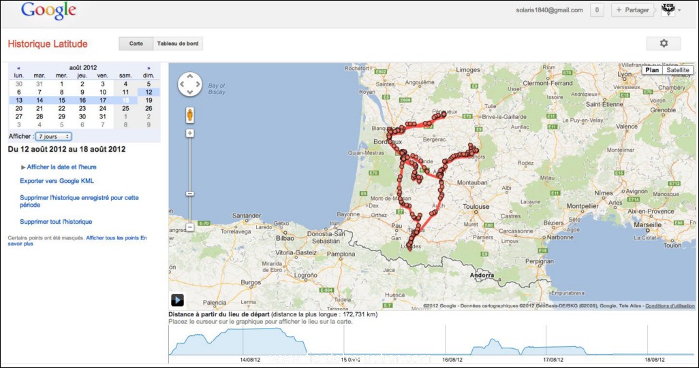This screenshot has height=368, width=699.
Task: Select 9 September in the calendar
Action: click(149, 124)
